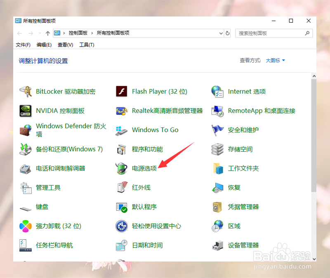The width and height of the screenshot is (330, 278).
Task: Click the scrollbar up arrow
Action: [x=314, y=76]
